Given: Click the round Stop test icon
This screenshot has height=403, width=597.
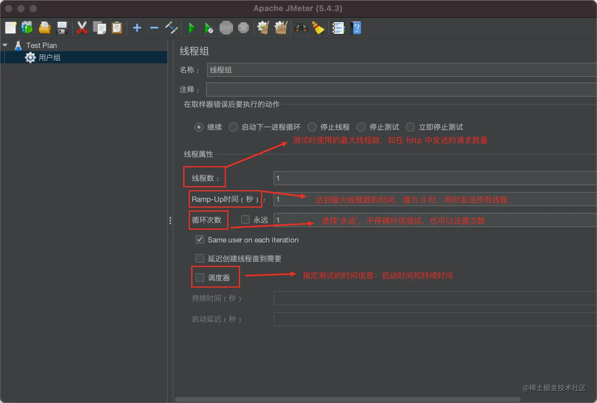Looking at the screenshot, I should coord(226,28).
